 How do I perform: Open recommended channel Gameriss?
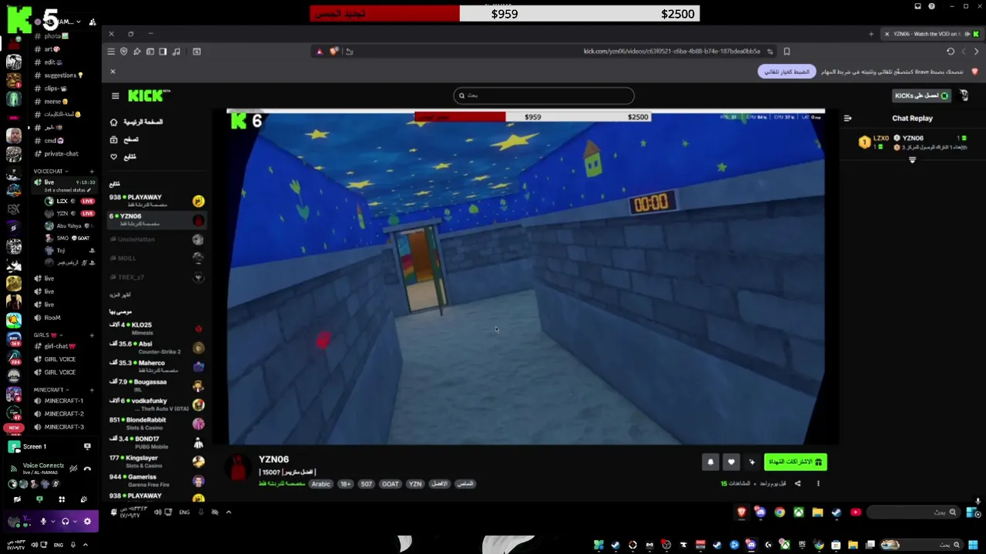(157, 480)
